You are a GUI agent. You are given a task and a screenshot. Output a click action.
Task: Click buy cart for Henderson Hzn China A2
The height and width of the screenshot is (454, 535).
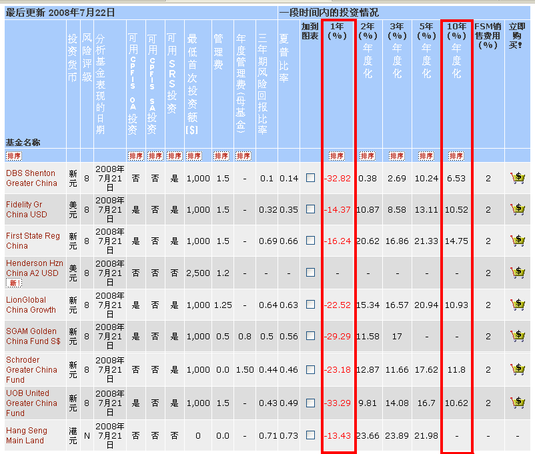tap(516, 273)
